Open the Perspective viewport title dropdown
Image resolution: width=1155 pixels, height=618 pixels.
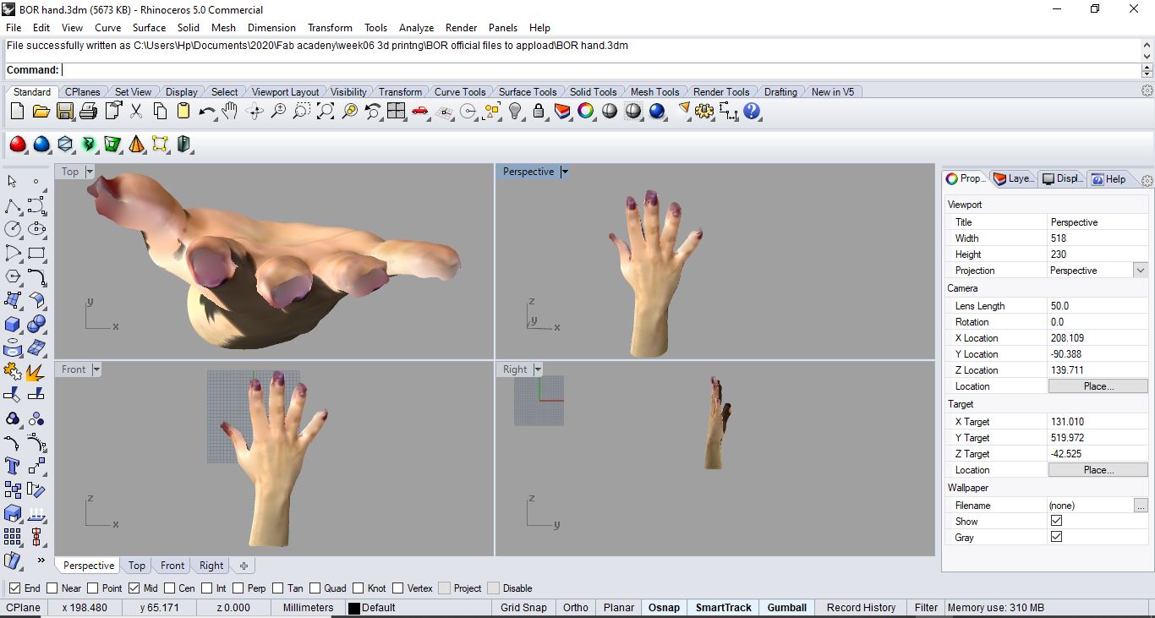click(x=563, y=172)
